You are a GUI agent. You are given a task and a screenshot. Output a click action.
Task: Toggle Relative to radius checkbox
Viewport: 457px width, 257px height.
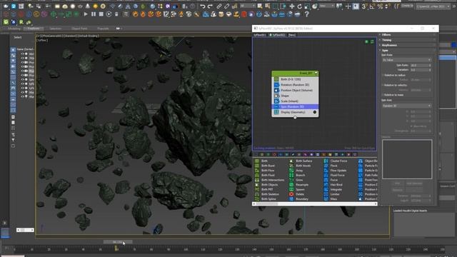click(383, 75)
